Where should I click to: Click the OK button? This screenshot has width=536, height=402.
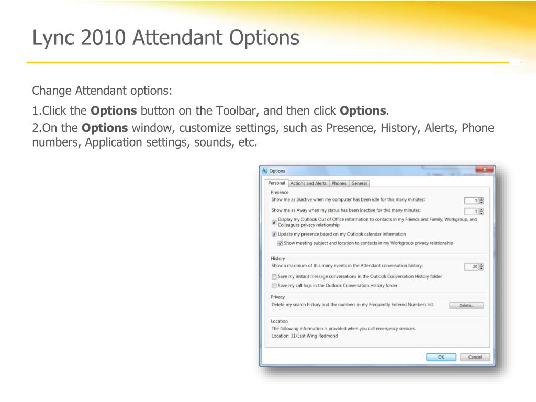pyautogui.click(x=441, y=357)
